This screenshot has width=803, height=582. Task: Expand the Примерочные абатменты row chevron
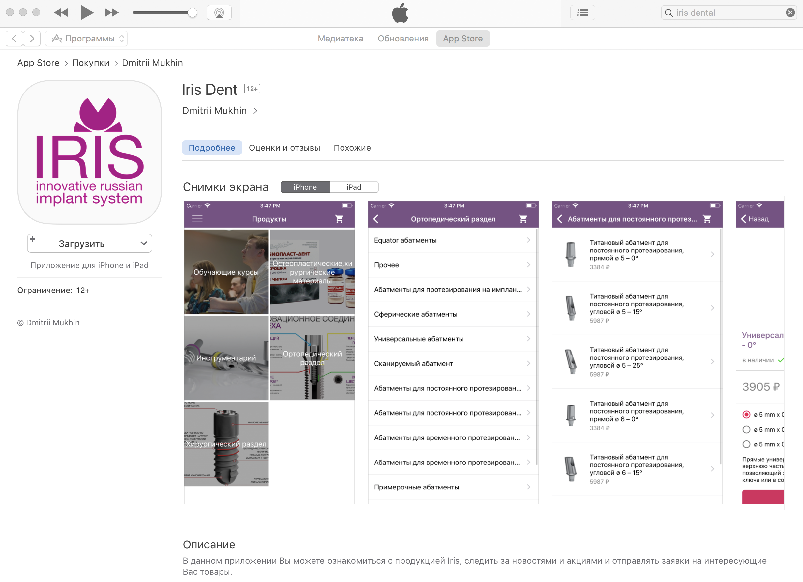click(528, 487)
